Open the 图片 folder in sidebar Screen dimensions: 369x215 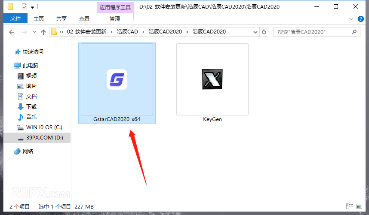tap(31, 86)
